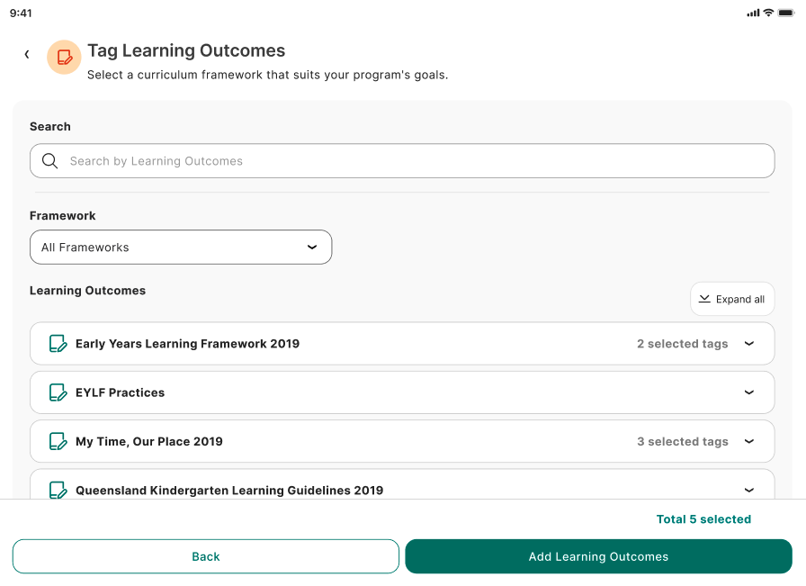
Task: Click the Total 5 selected label
Action: click(703, 519)
